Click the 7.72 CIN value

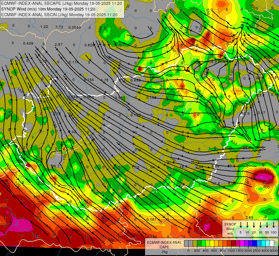pyautogui.click(x=59, y=27)
